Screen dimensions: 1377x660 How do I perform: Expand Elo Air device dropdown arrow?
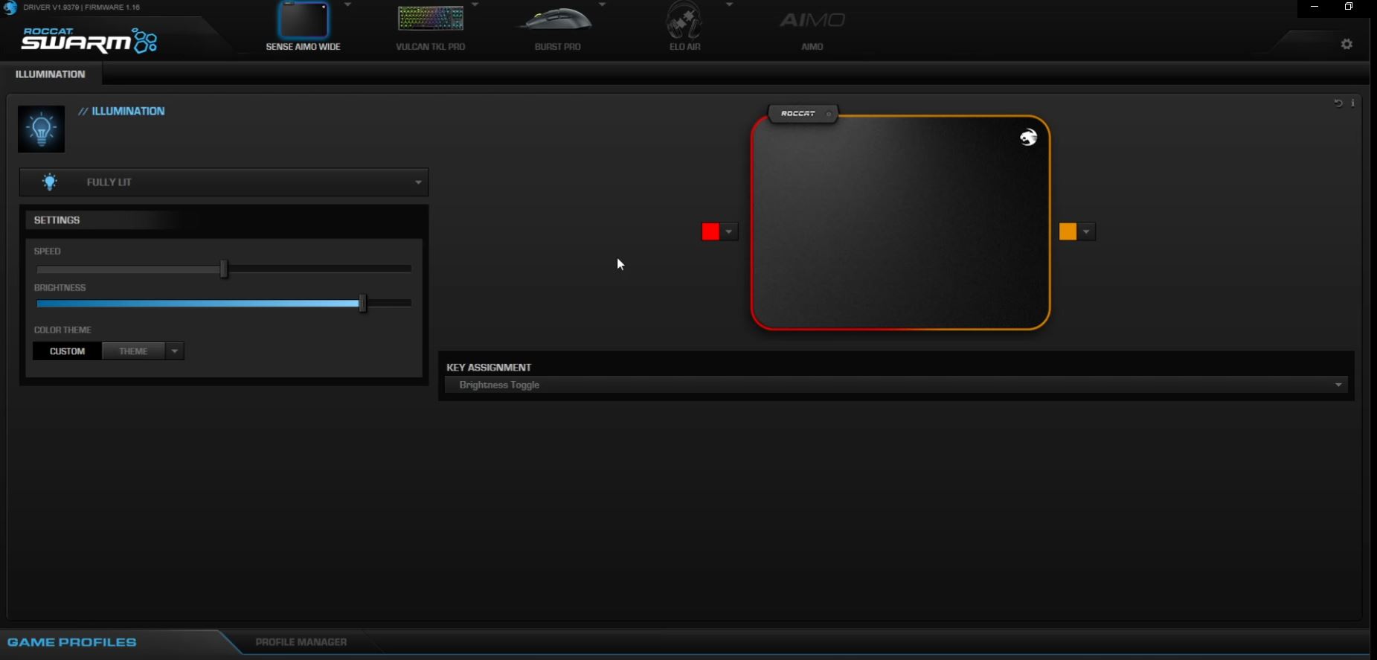(729, 5)
